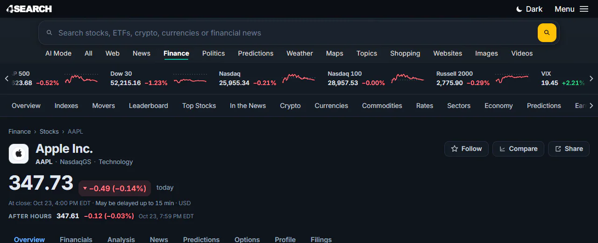This screenshot has width=598, height=243.
Task: Open the Analysis tab
Action: 121,239
